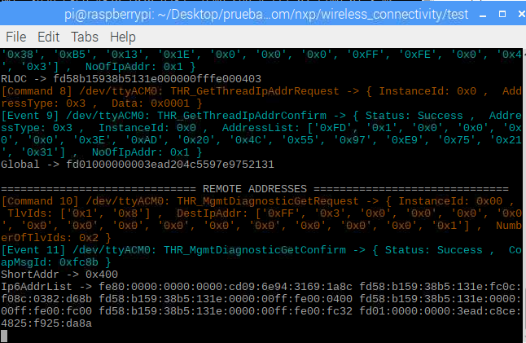
Task: Click the Ip6AddrList label
Action: (x=37, y=287)
